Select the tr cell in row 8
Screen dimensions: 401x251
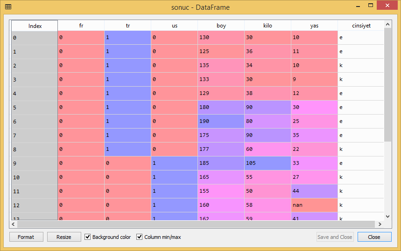click(x=127, y=149)
